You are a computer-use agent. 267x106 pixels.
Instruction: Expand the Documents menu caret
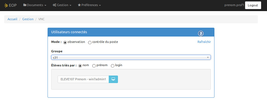pos(45,6)
